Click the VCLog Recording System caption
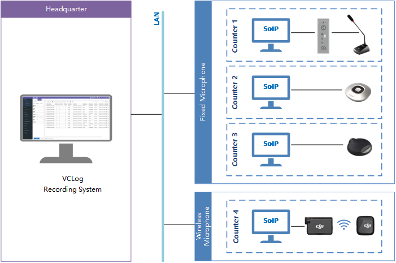396x263 pixels. pos(72,185)
